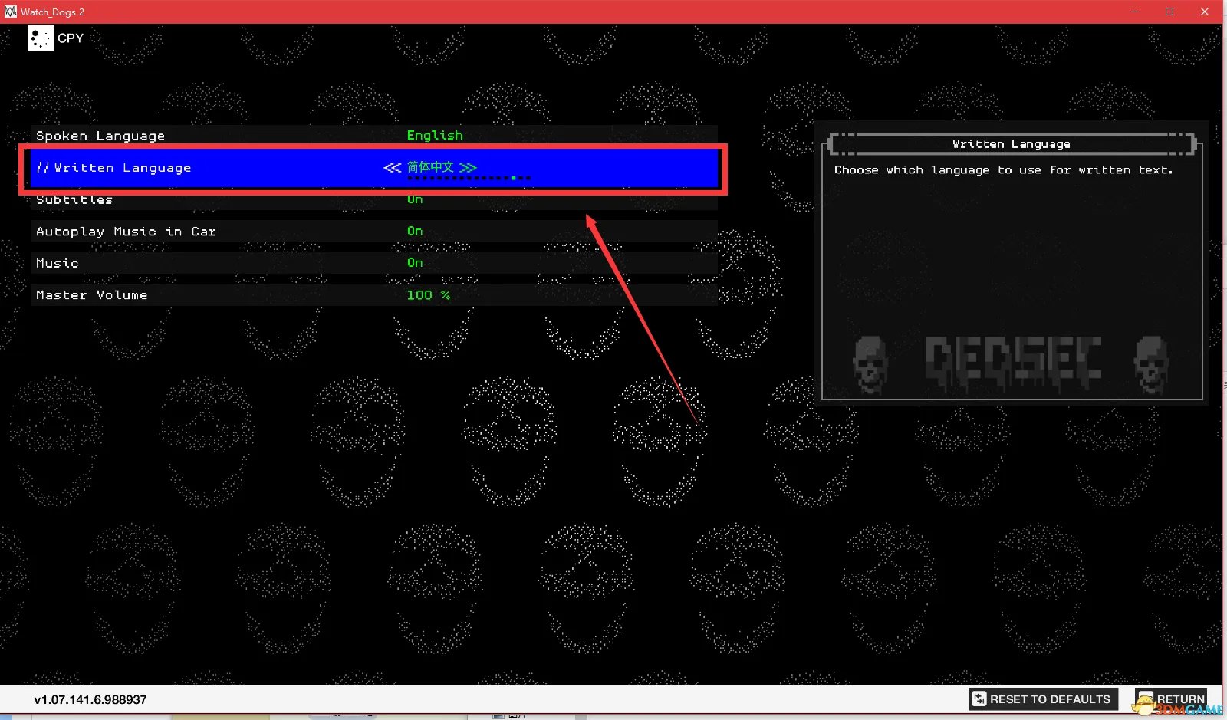The image size is (1227, 720).
Task: Maximize the Watch_Dogs 2 window
Action: pos(1169,12)
